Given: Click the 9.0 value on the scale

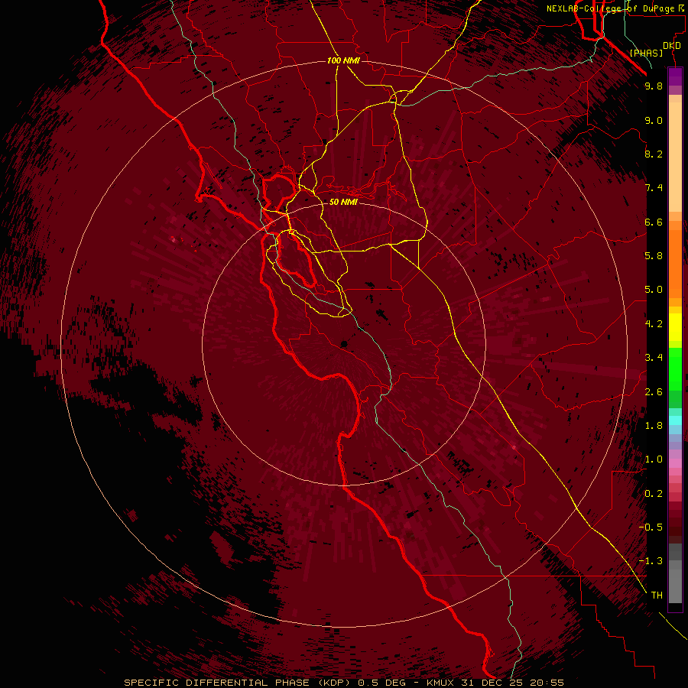Looking at the screenshot, I should 654,120.
